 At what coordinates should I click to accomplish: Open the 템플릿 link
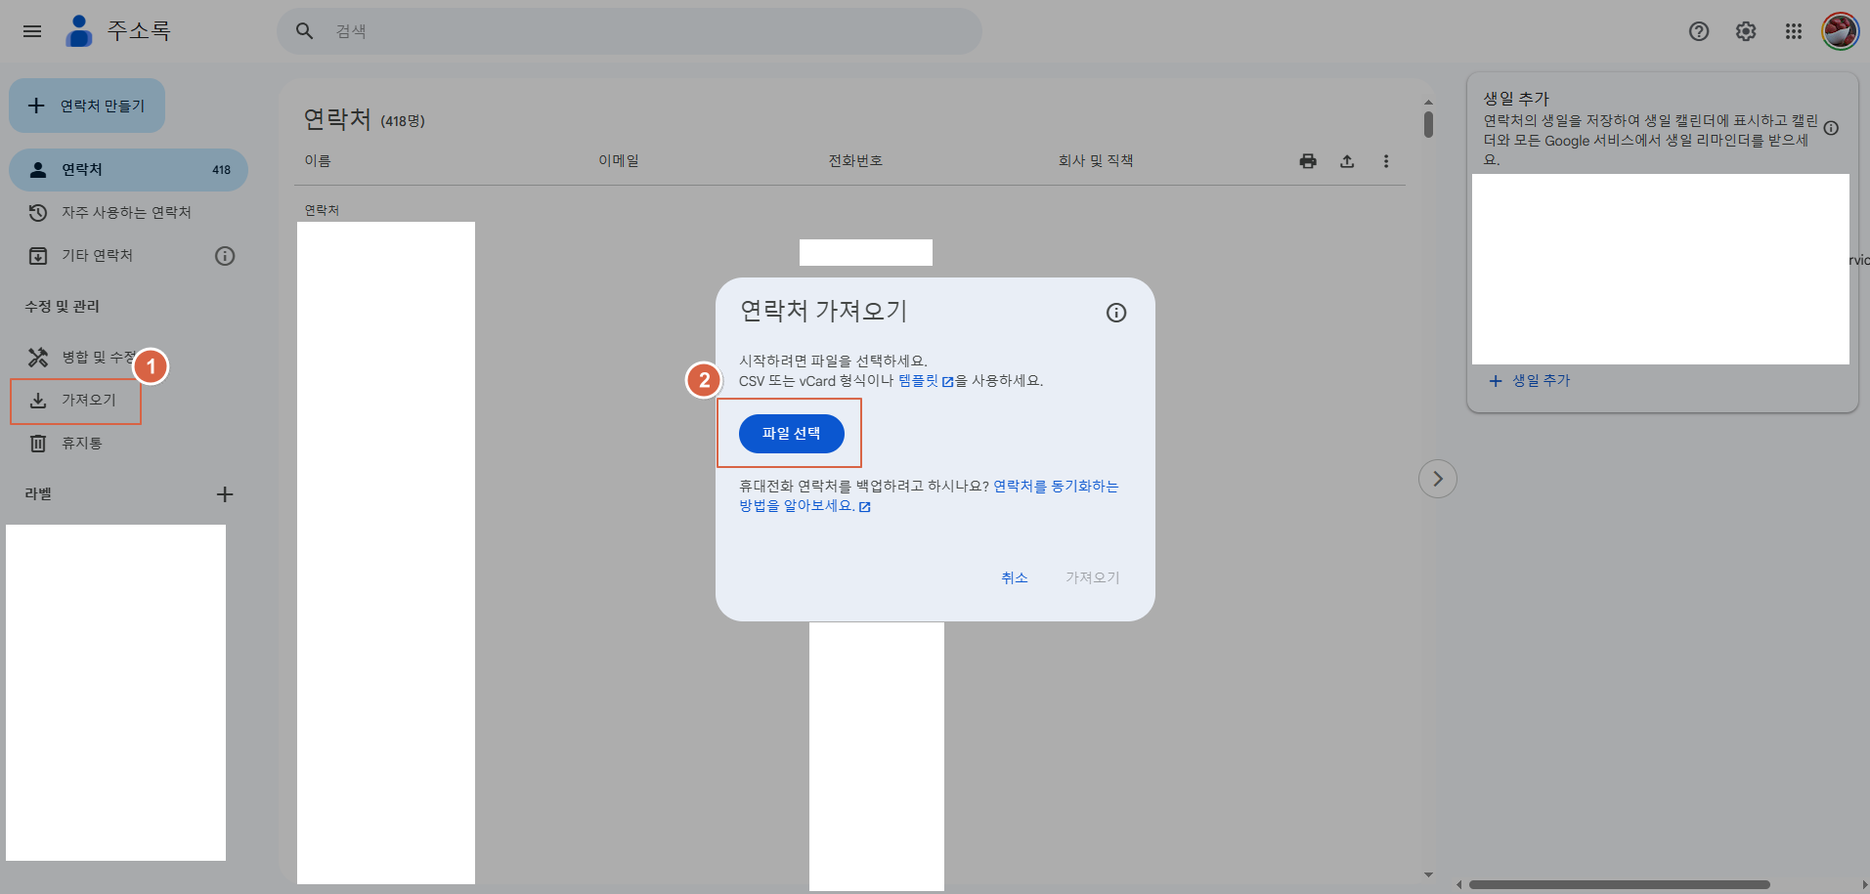(926, 381)
